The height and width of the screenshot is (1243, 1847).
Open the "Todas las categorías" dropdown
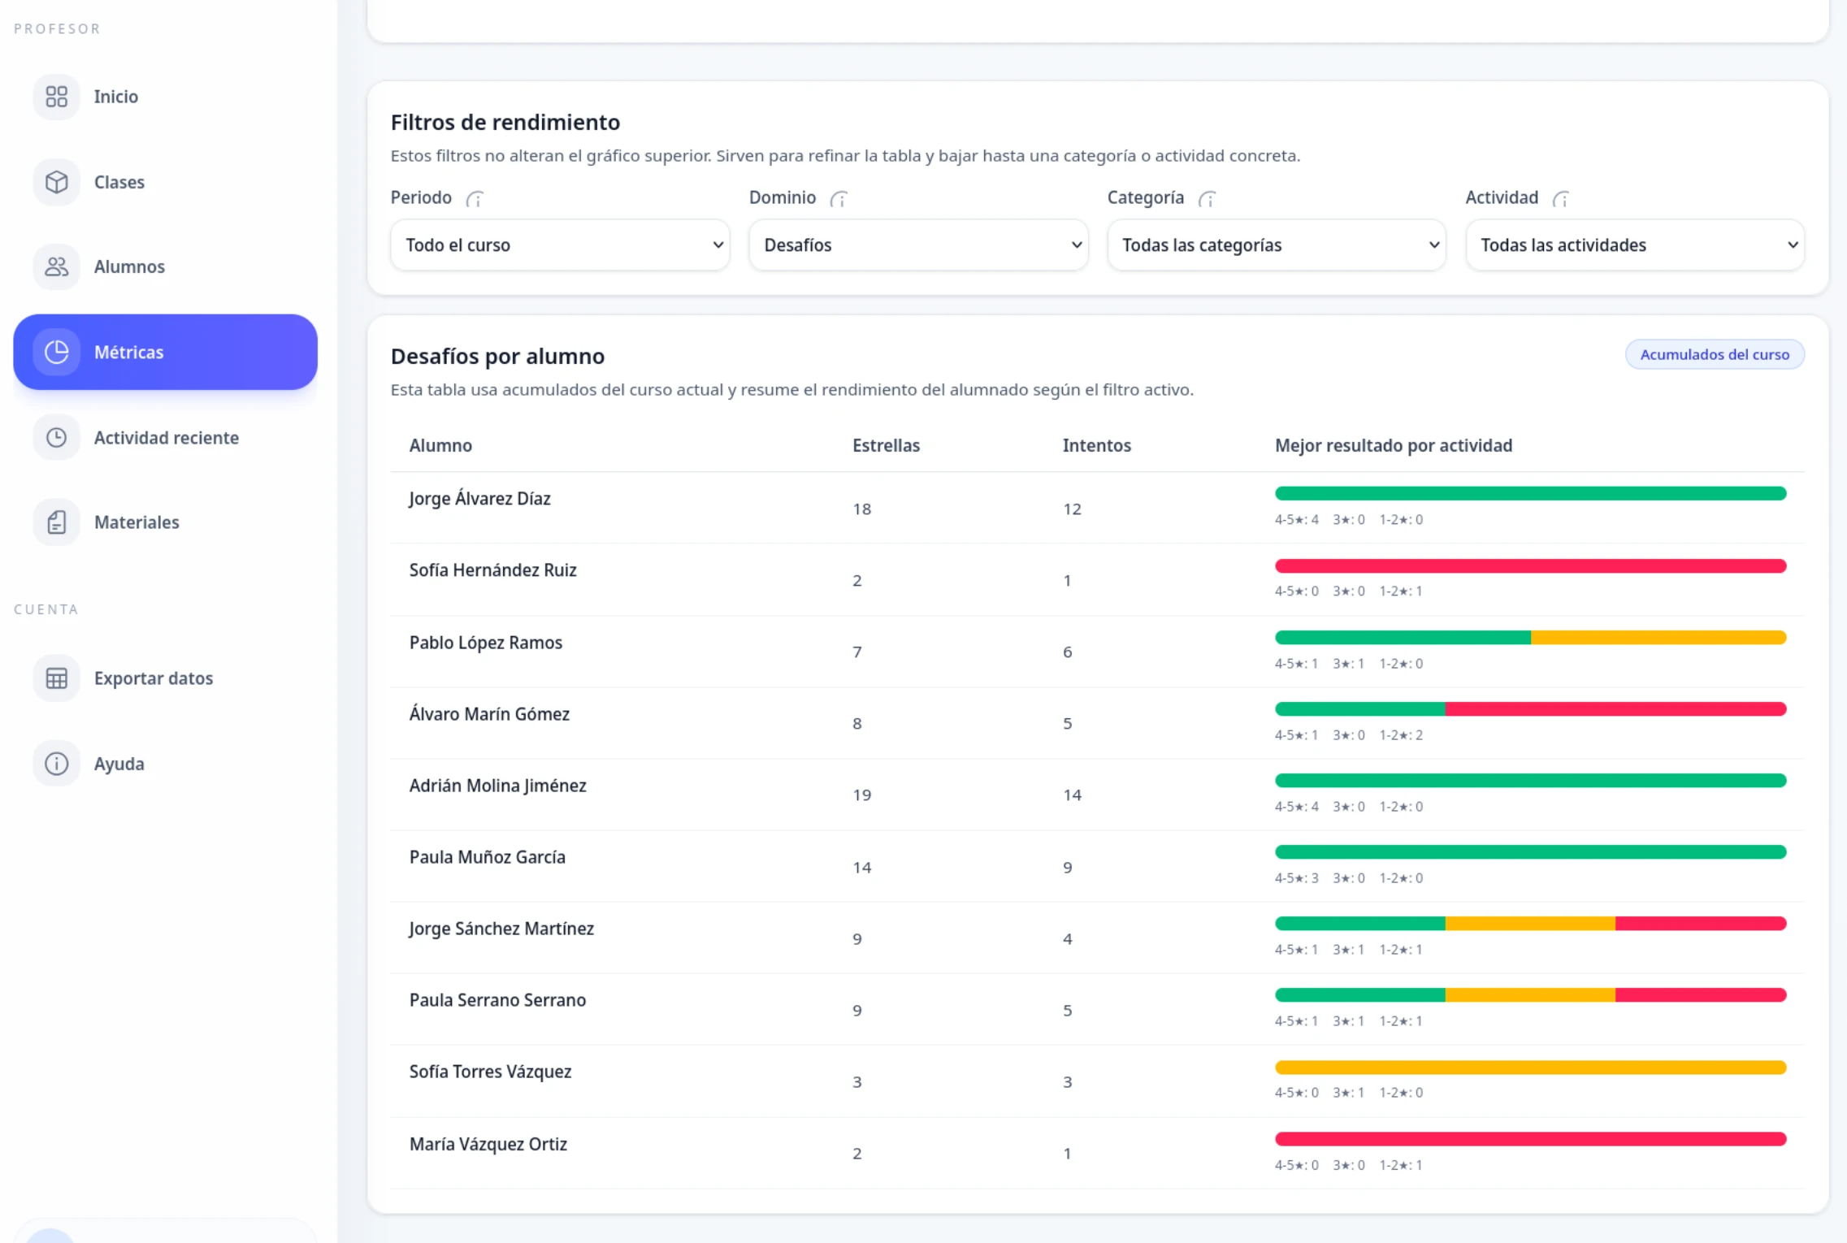[1276, 245]
